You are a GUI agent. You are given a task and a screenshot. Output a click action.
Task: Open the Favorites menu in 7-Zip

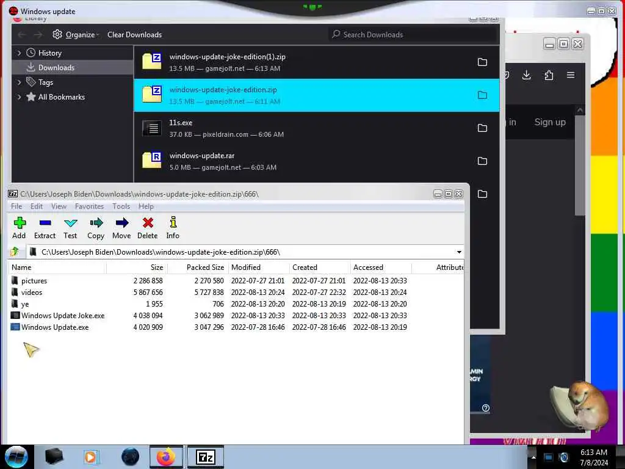point(89,206)
